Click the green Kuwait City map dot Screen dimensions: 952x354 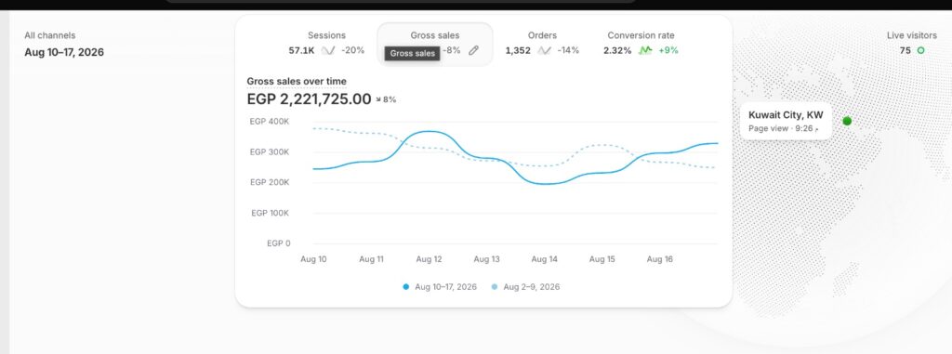point(847,121)
